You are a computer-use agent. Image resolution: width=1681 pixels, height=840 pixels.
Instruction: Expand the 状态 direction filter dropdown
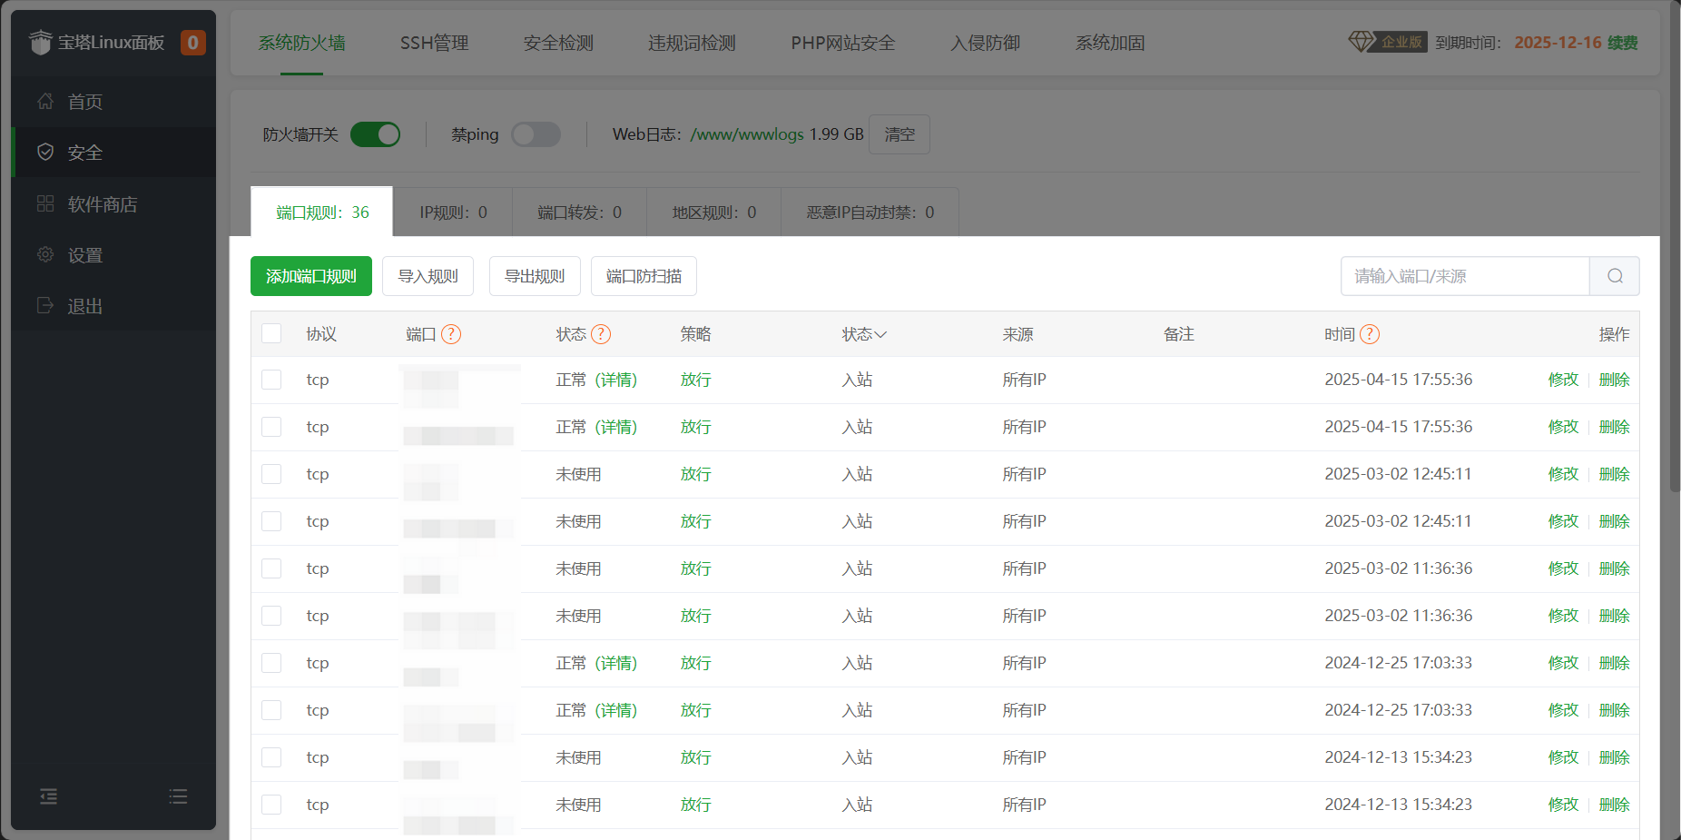864,334
